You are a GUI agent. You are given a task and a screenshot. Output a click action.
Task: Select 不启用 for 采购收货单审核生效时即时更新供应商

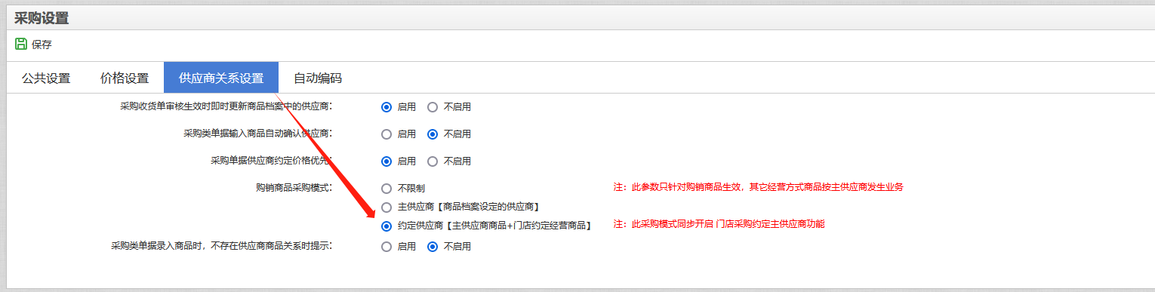[x=433, y=107]
